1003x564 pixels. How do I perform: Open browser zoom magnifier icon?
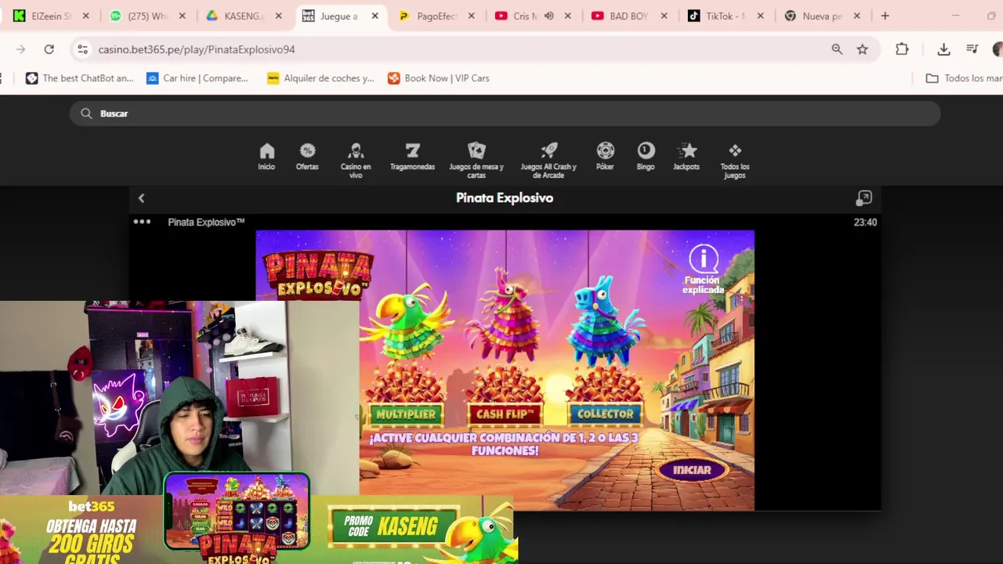837,49
